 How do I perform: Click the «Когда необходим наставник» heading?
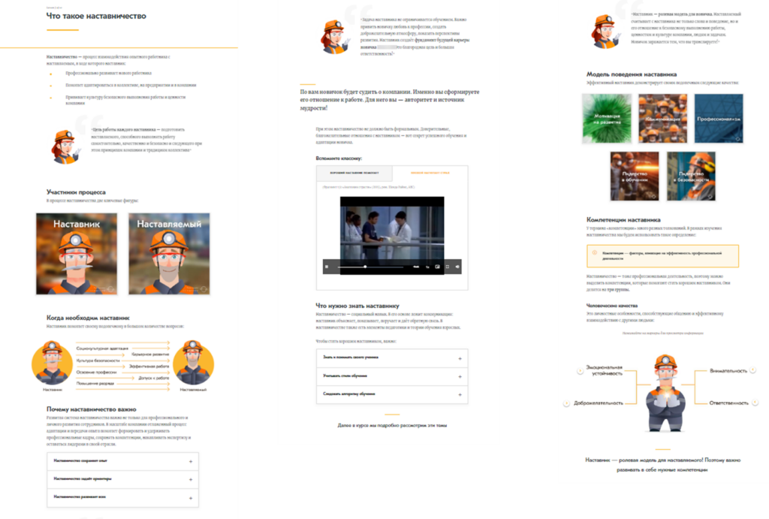pyautogui.click(x=88, y=318)
